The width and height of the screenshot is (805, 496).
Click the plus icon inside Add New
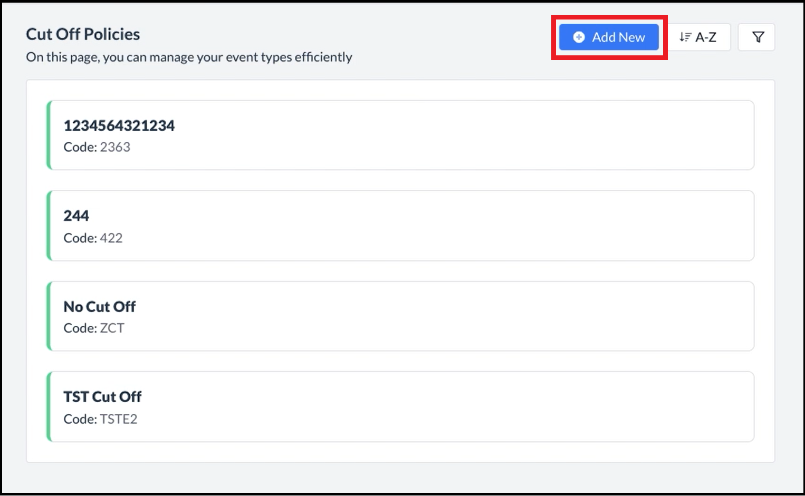(x=579, y=37)
